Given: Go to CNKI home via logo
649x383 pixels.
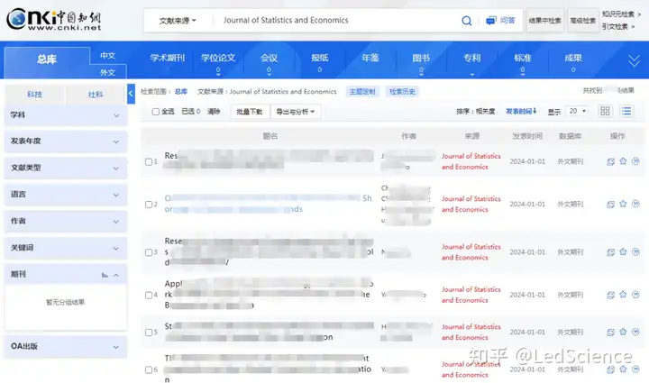Looking at the screenshot, I should (54, 20).
